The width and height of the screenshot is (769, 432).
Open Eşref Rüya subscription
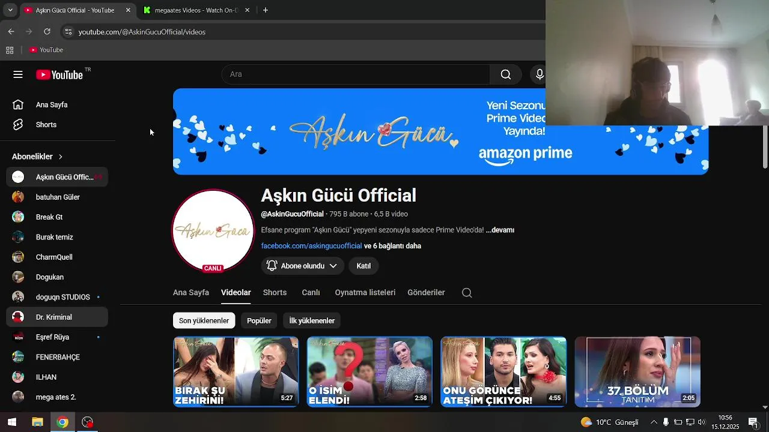[x=58, y=337]
